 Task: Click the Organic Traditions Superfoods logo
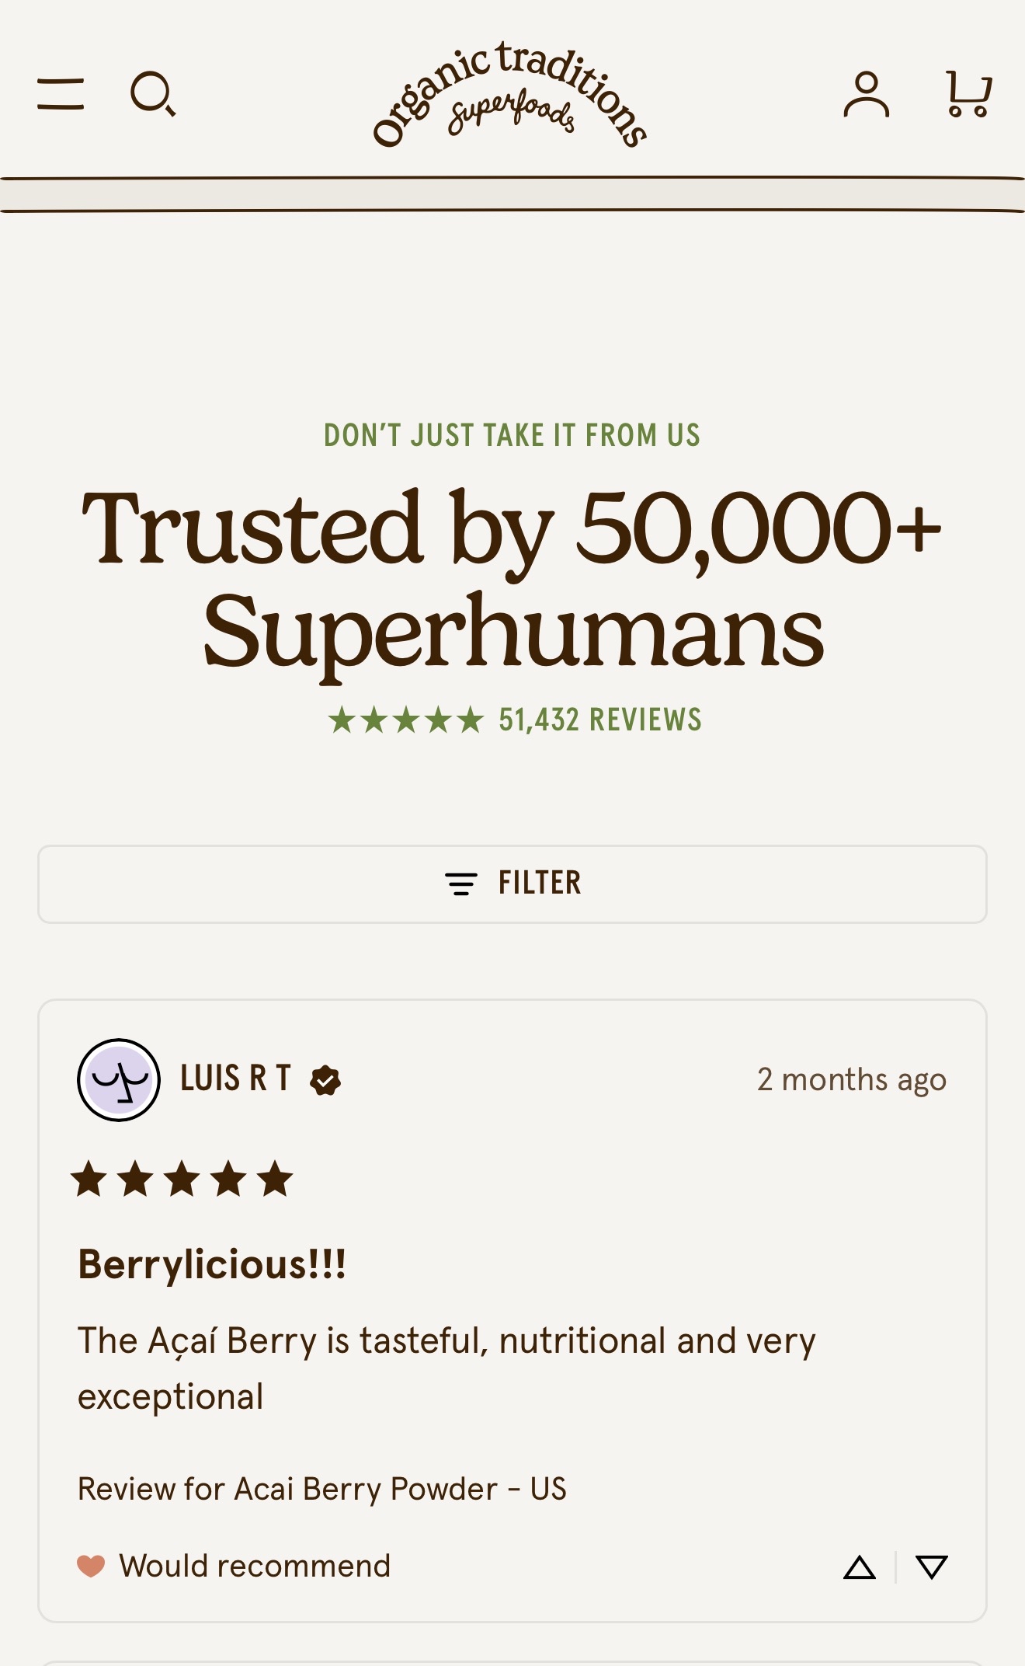[x=510, y=95]
